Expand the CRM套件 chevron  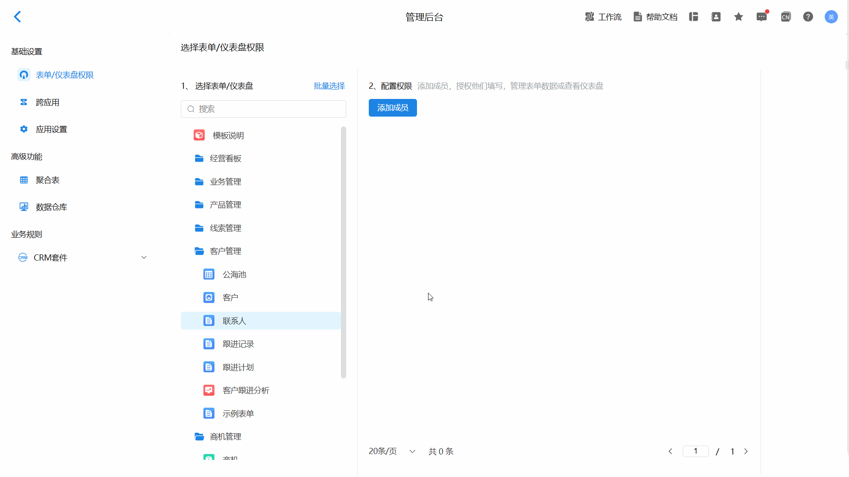coord(144,257)
